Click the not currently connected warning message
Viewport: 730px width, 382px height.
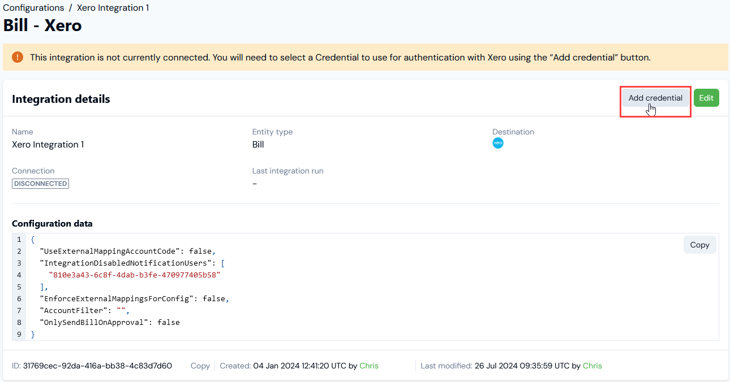(x=341, y=57)
